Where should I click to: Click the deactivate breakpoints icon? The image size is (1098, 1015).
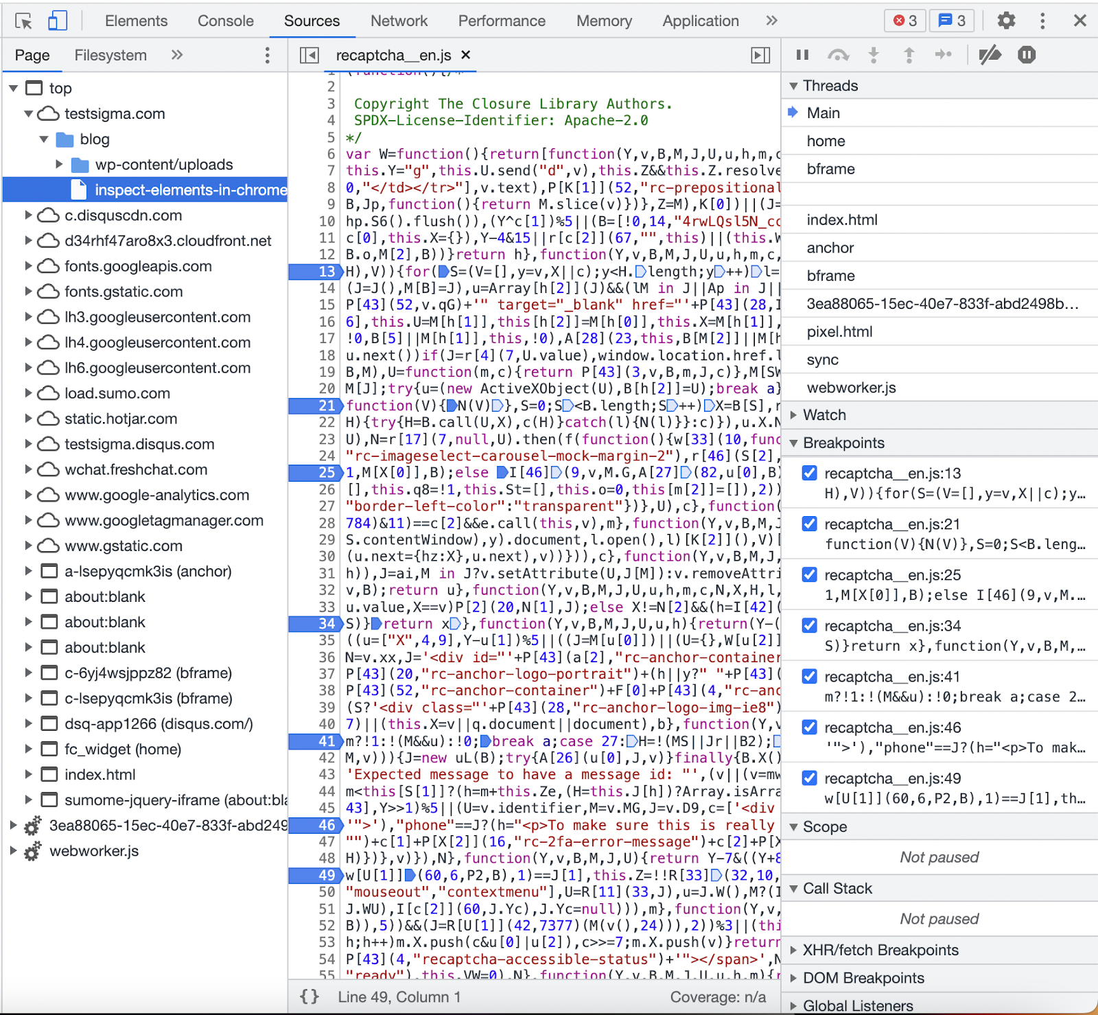click(990, 55)
